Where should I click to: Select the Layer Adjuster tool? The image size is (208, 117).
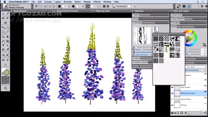(x=4, y=28)
